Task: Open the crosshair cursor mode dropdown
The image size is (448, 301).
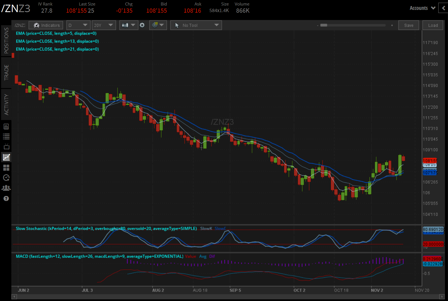Action: tap(158, 25)
